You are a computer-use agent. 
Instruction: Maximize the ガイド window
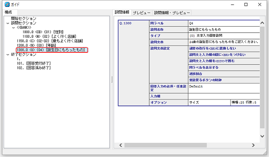pyautogui.click(x=246, y=5)
